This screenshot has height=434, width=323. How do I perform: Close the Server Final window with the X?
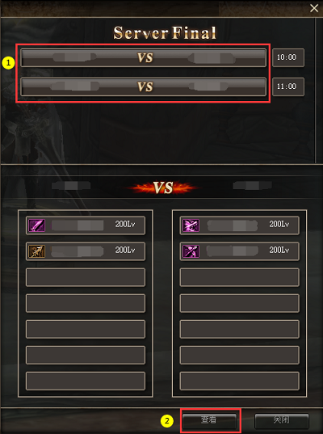pos(314,8)
